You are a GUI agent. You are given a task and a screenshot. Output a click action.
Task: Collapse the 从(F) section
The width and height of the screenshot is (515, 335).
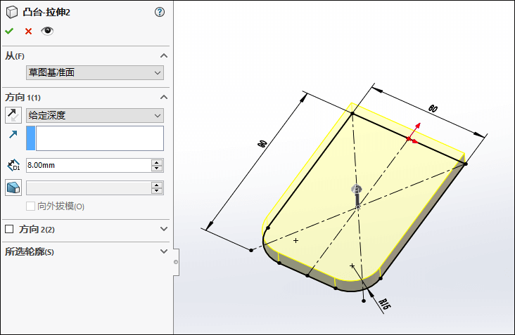[x=163, y=55]
